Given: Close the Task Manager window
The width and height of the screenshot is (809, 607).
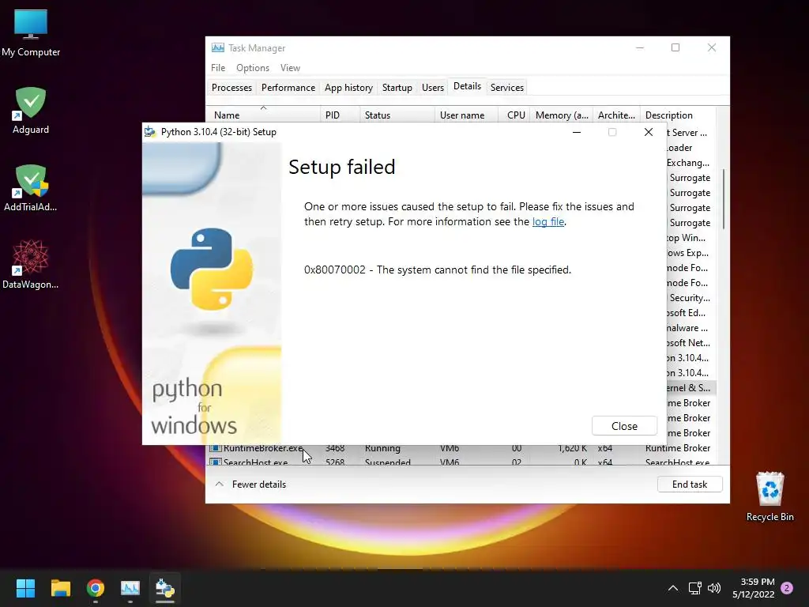Looking at the screenshot, I should click(712, 47).
